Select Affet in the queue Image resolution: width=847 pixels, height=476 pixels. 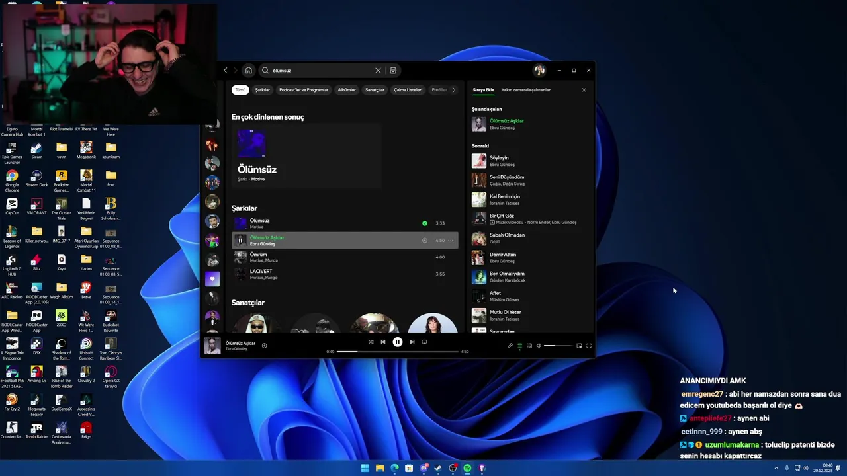pos(531,296)
